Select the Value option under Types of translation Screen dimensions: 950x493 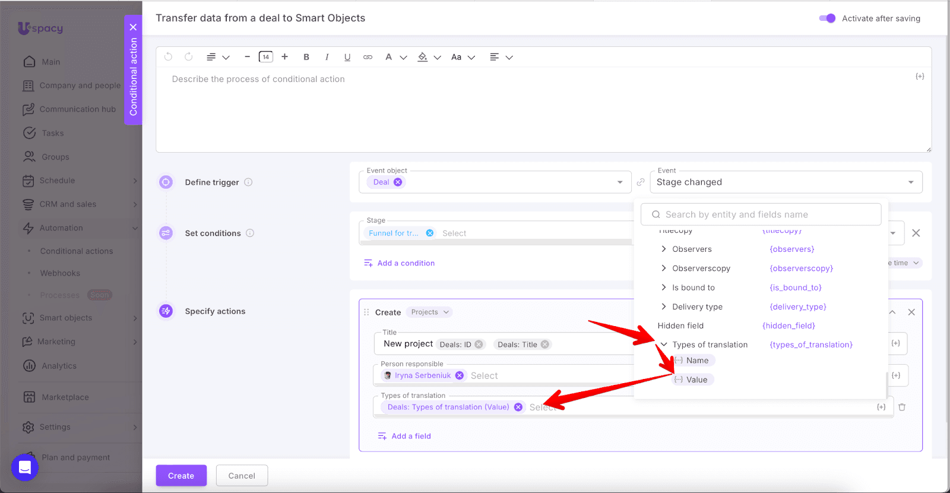click(696, 380)
